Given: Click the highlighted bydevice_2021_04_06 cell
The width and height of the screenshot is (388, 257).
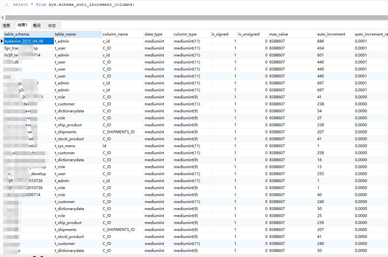Looking at the screenshot, I should [x=28, y=41].
